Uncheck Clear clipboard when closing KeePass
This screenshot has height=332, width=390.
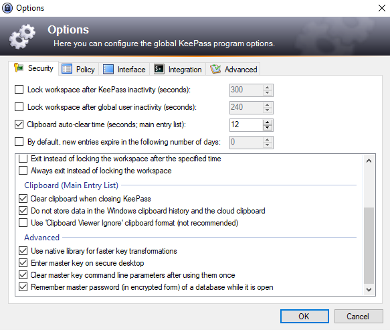click(23, 199)
